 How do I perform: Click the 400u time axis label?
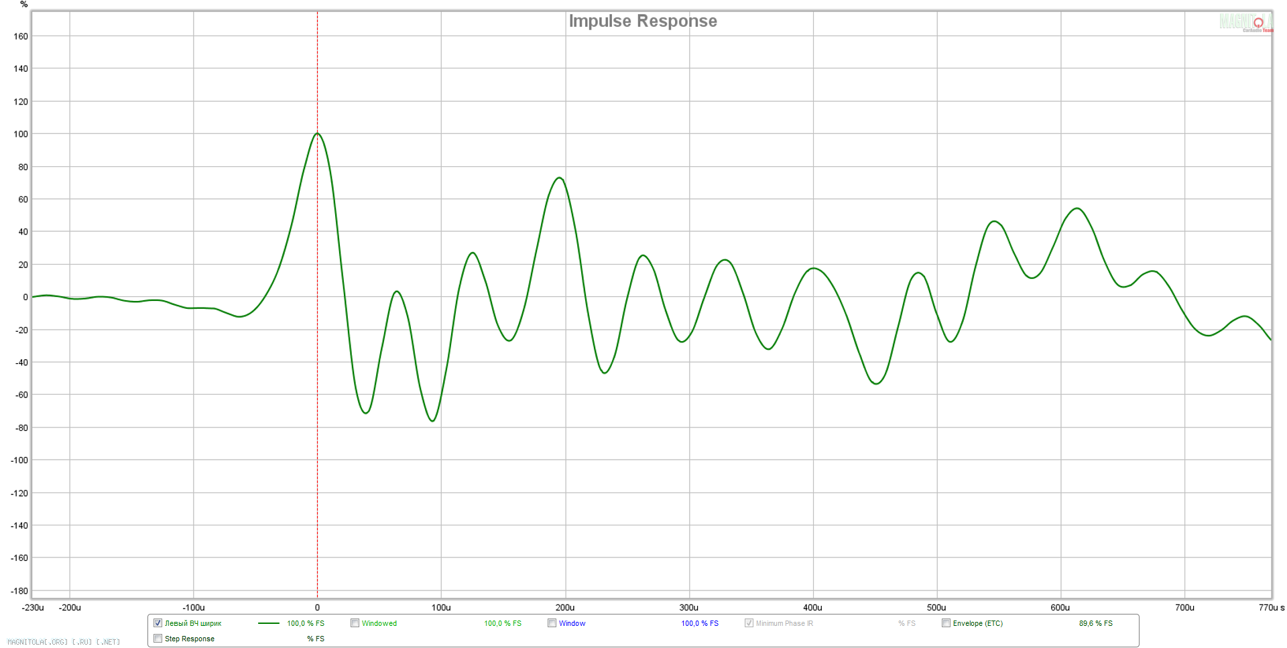coord(812,608)
